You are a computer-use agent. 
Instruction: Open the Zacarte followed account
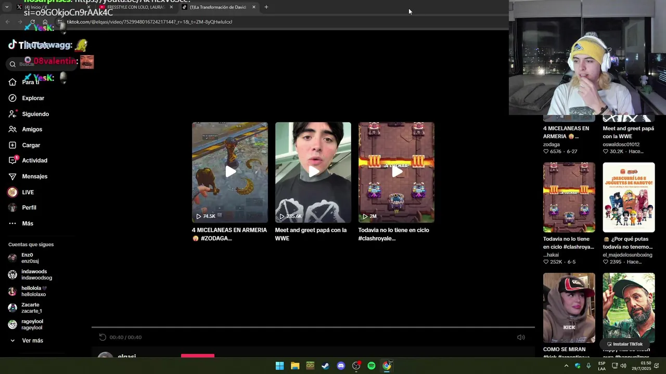point(25,308)
